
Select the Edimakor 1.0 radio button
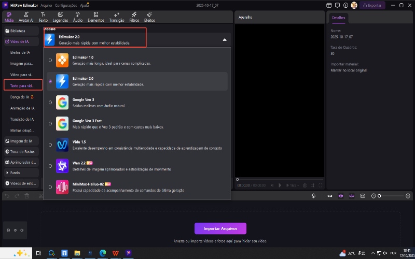[50, 60]
